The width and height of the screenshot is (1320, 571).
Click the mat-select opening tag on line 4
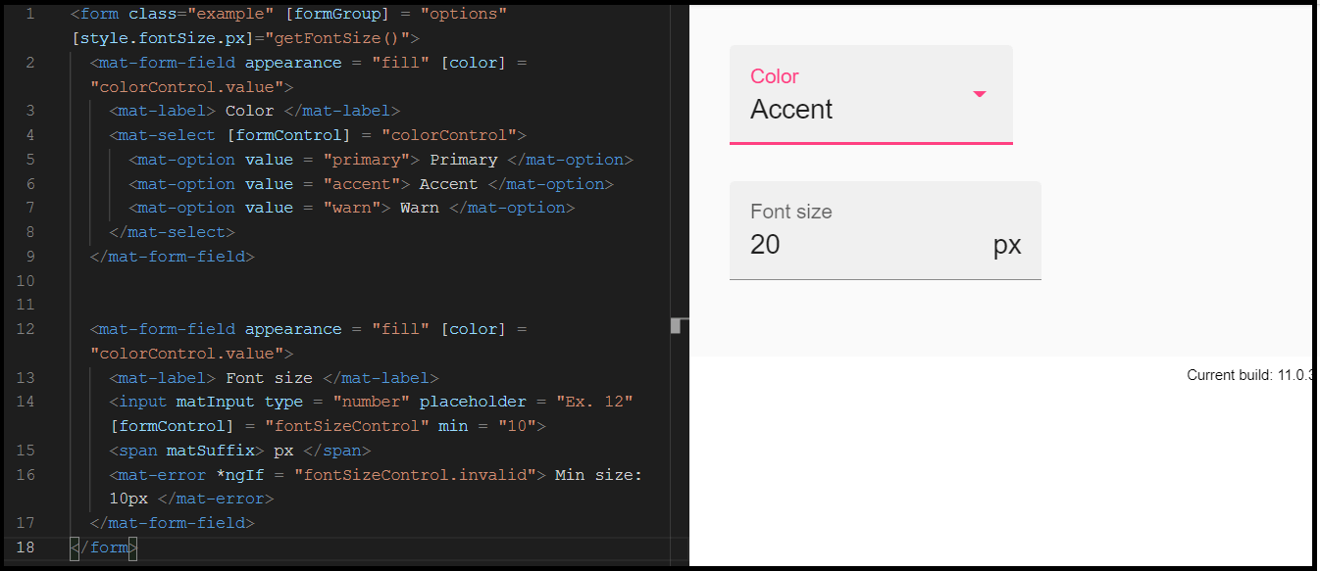(x=318, y=135)
